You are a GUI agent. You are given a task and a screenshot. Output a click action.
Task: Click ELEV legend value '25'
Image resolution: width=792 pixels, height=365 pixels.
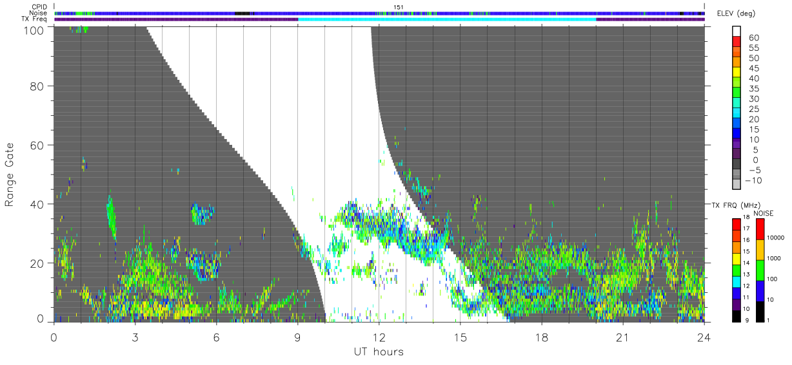(753, 109)
